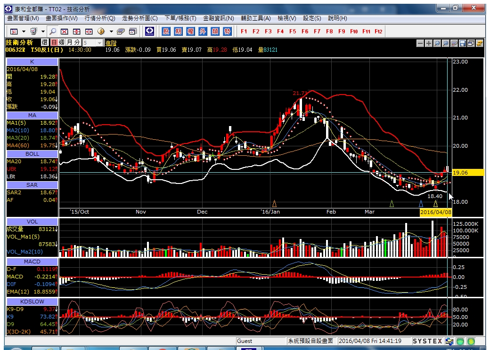This screenshot has height=350, width=490.
Task: Open the dropdown arrow beside the dollar coin
Action: (111, 32)
